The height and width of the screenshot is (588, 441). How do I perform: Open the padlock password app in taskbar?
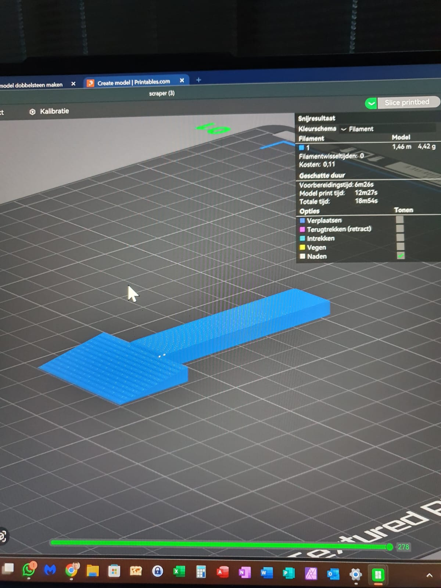(158, 571)
